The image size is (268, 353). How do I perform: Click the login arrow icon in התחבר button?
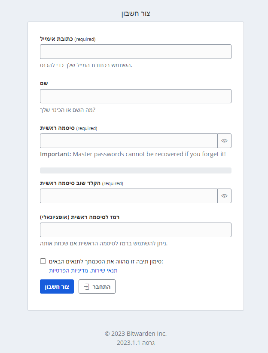click(x=86, y=287)
